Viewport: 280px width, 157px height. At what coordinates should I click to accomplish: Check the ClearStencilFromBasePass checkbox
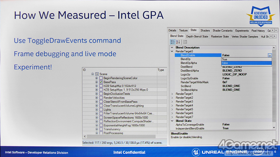tap(101, 102)
